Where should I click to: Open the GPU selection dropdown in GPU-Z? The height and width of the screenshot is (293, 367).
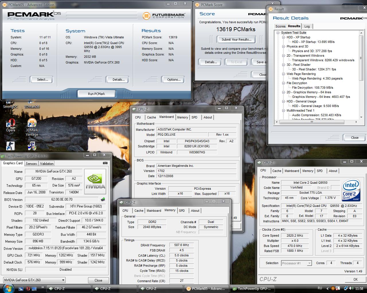(34, 280)
